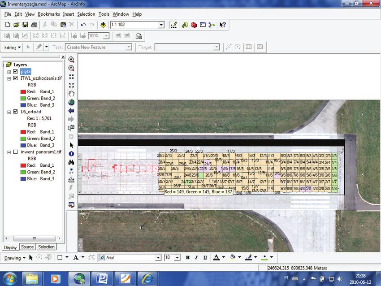Activate the What's This help pointer

tap(222, 25)
